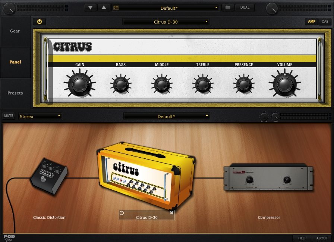Viewport: 334px width, 242px height.
Task: Click the Compressor threshold knob on the rack unit
Action: (x=250, y=180)
